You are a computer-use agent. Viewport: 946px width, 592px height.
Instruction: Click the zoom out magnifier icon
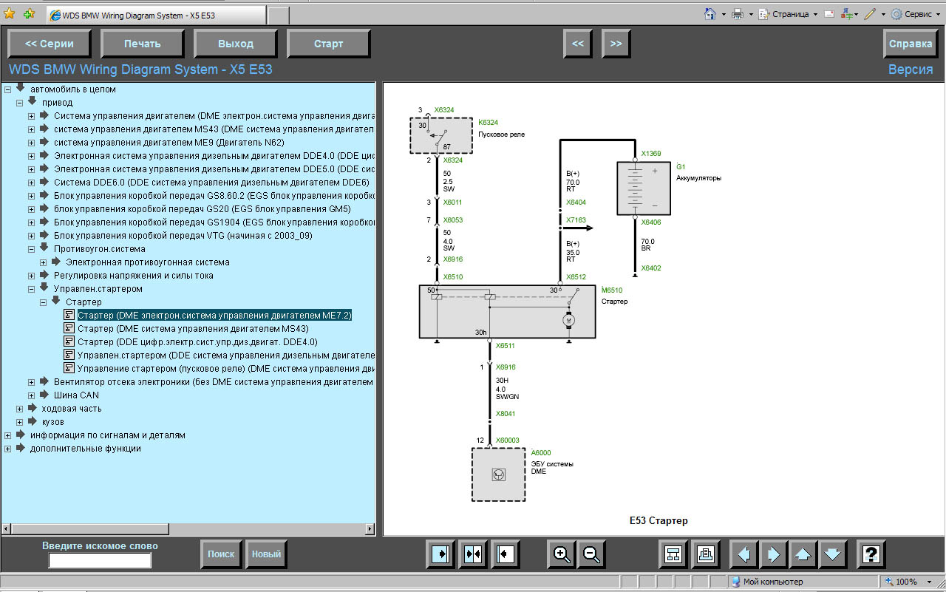[x=591, y=554]
